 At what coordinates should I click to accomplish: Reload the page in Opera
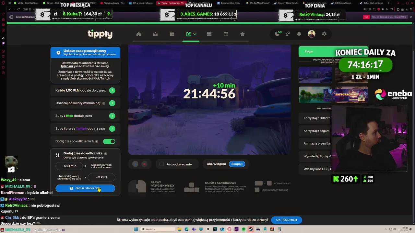[x=18, y=9]
